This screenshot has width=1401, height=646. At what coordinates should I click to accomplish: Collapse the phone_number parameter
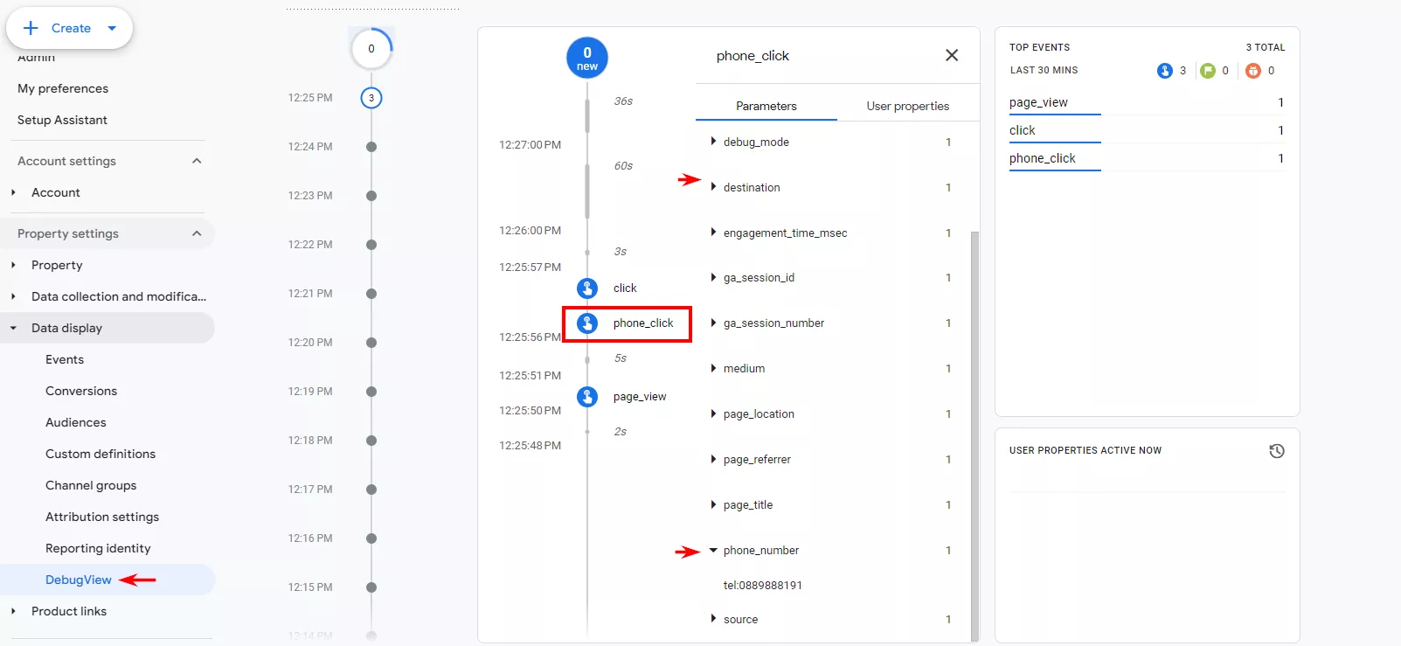click(713, 550)
